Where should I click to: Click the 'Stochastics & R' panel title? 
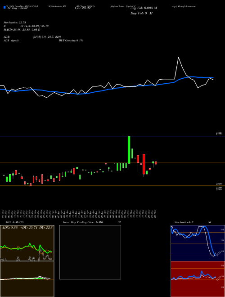[x=184, y=222]
